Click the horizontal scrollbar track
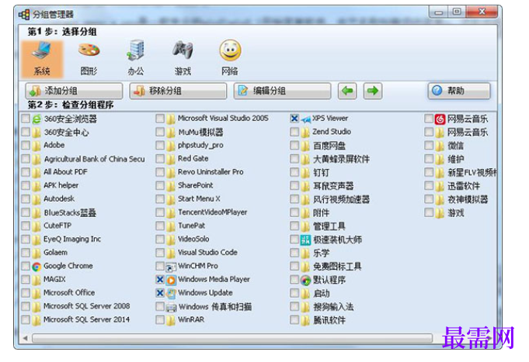 pos(232,338)
